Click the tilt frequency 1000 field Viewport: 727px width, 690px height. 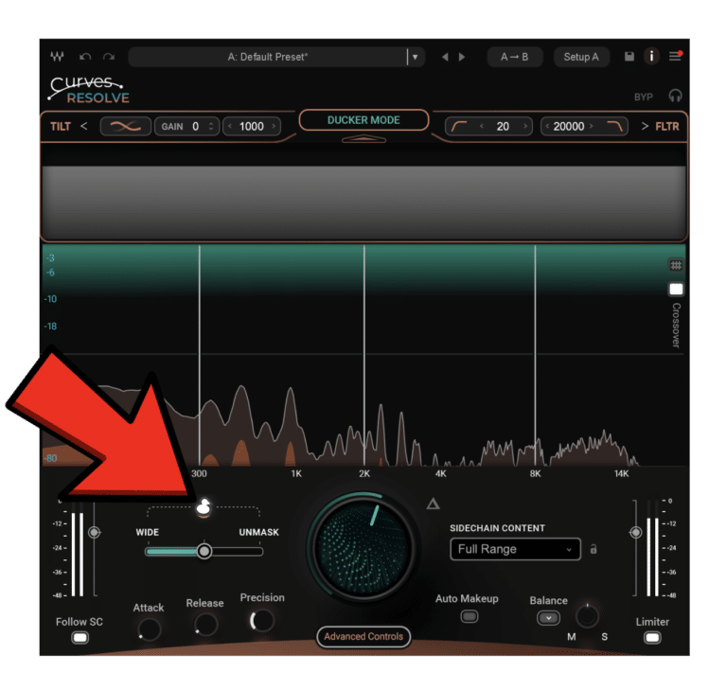pos(252,126)
